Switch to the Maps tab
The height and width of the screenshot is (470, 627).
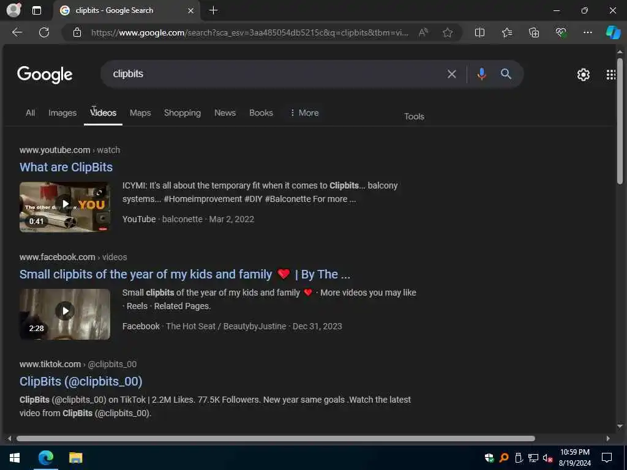coord(140,113)
